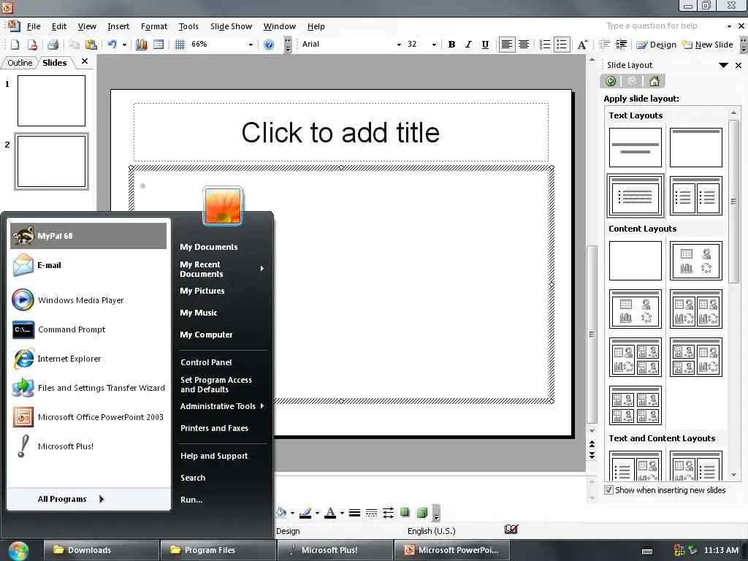Click the Line Style icon in drawing toolbar
The height and width of the screenshot is (561, 748).
pyautogui.click(x=354, y=513)
